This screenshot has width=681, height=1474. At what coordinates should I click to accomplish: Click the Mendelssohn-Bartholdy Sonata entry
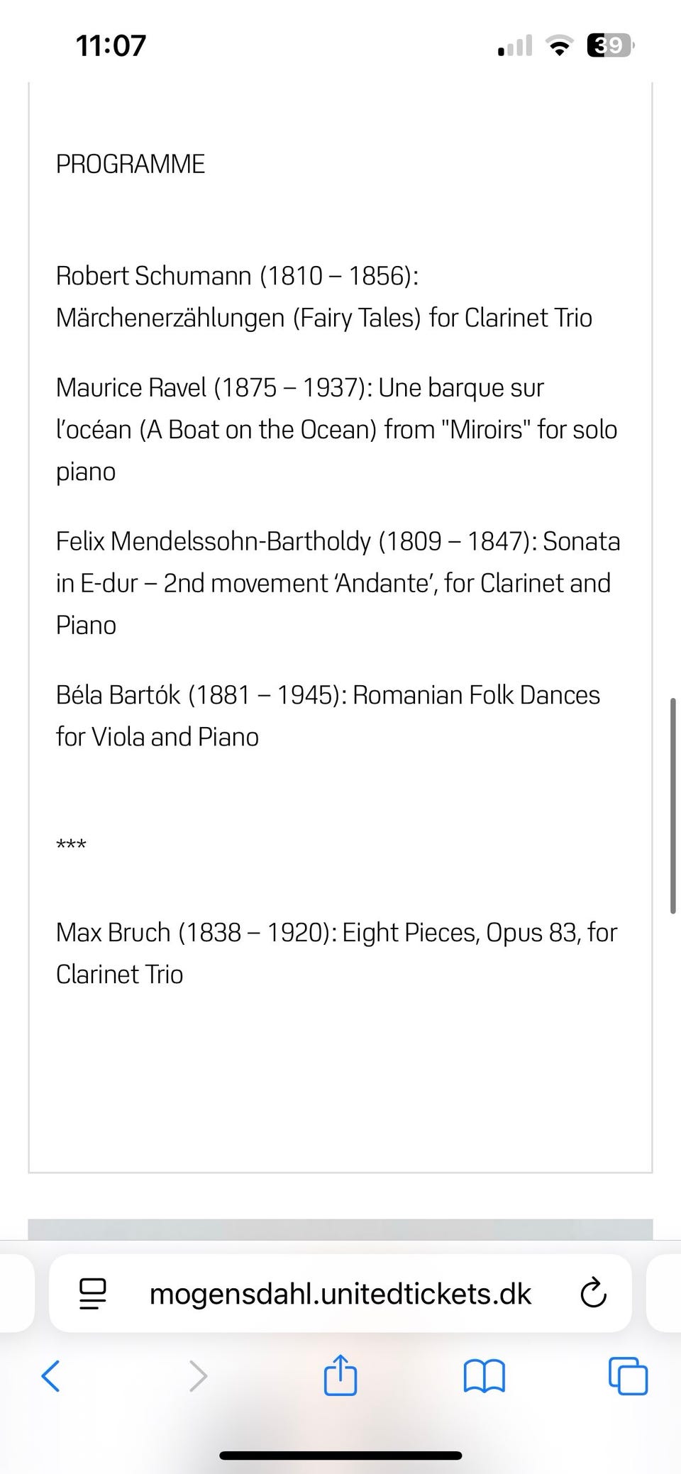(x=338, y=583)
